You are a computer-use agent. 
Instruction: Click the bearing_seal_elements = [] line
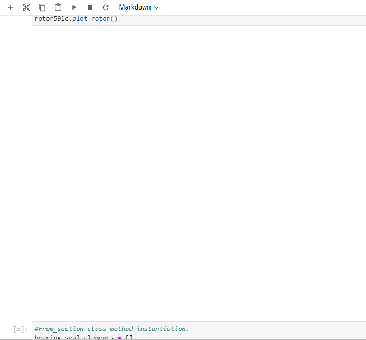83,337
